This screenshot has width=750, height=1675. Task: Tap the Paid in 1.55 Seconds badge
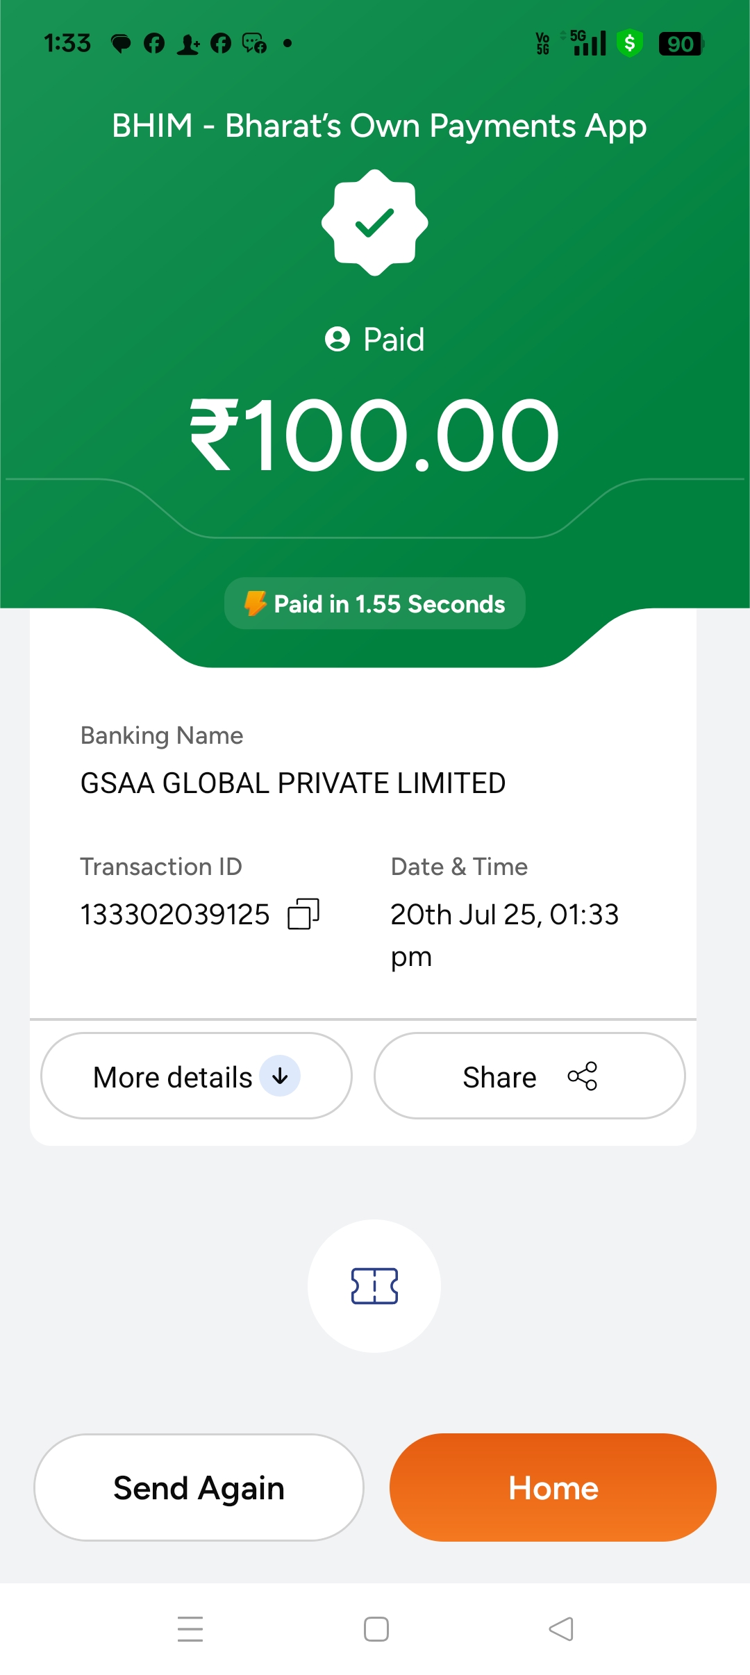point(375,603)
